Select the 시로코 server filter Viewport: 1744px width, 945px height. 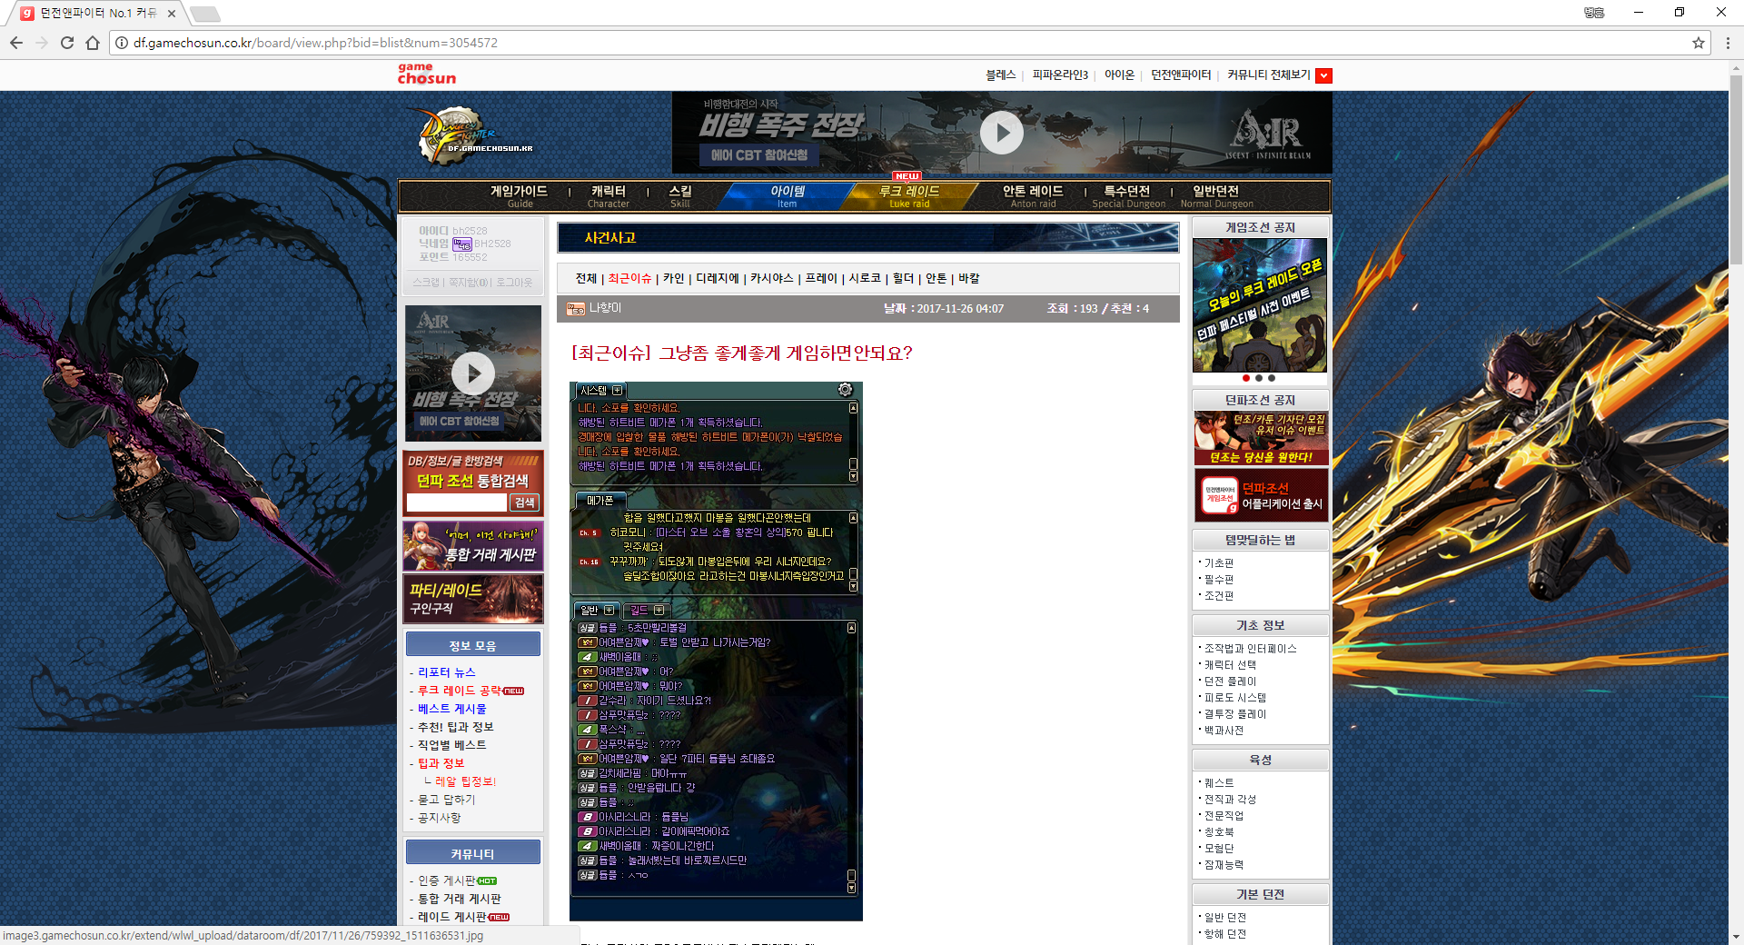click(x=865, y=279)
